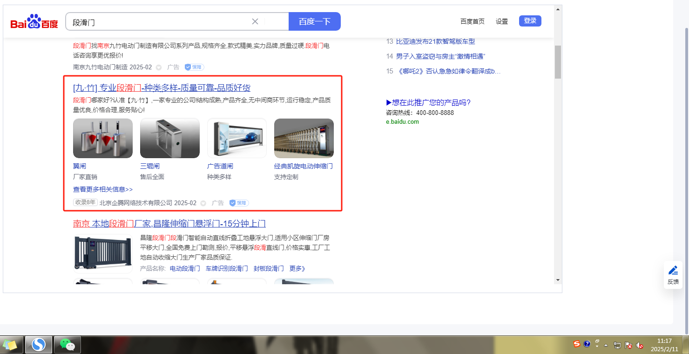The width and height of the screenshot is (689, 354).
Task: Click the 支持定制 caption under 经典凯旋电动伸缩门
Action: pyautogui.click(x=286, y=177)
